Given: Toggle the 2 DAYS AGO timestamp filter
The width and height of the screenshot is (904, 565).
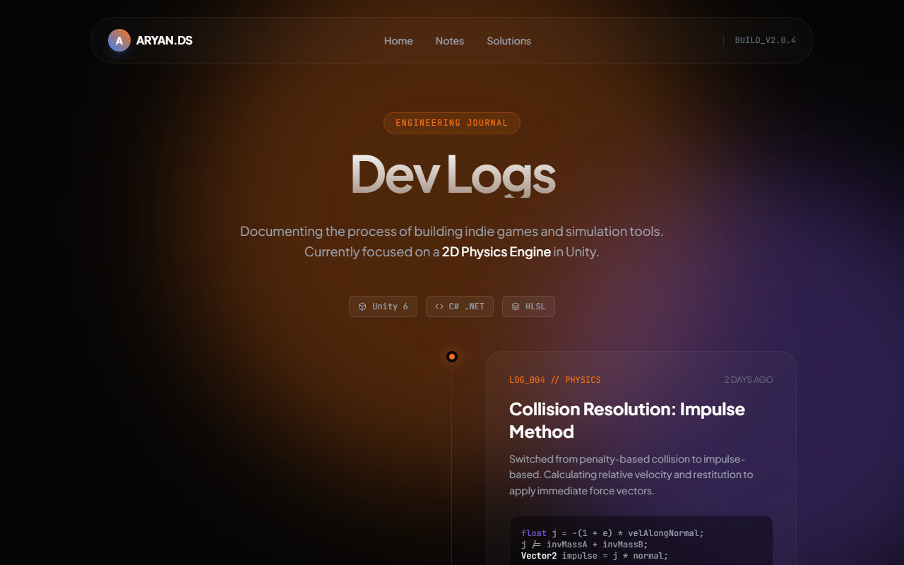Looking at the screenshot, I should point(748,379).
